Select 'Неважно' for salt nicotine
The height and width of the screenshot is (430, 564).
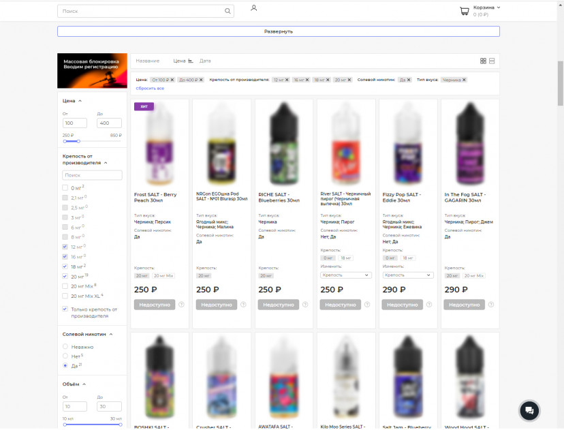coord(65,346)
